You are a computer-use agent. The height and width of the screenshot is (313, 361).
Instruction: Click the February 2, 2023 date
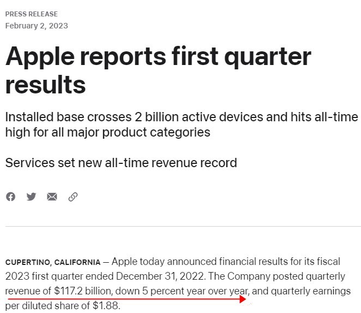37,26
